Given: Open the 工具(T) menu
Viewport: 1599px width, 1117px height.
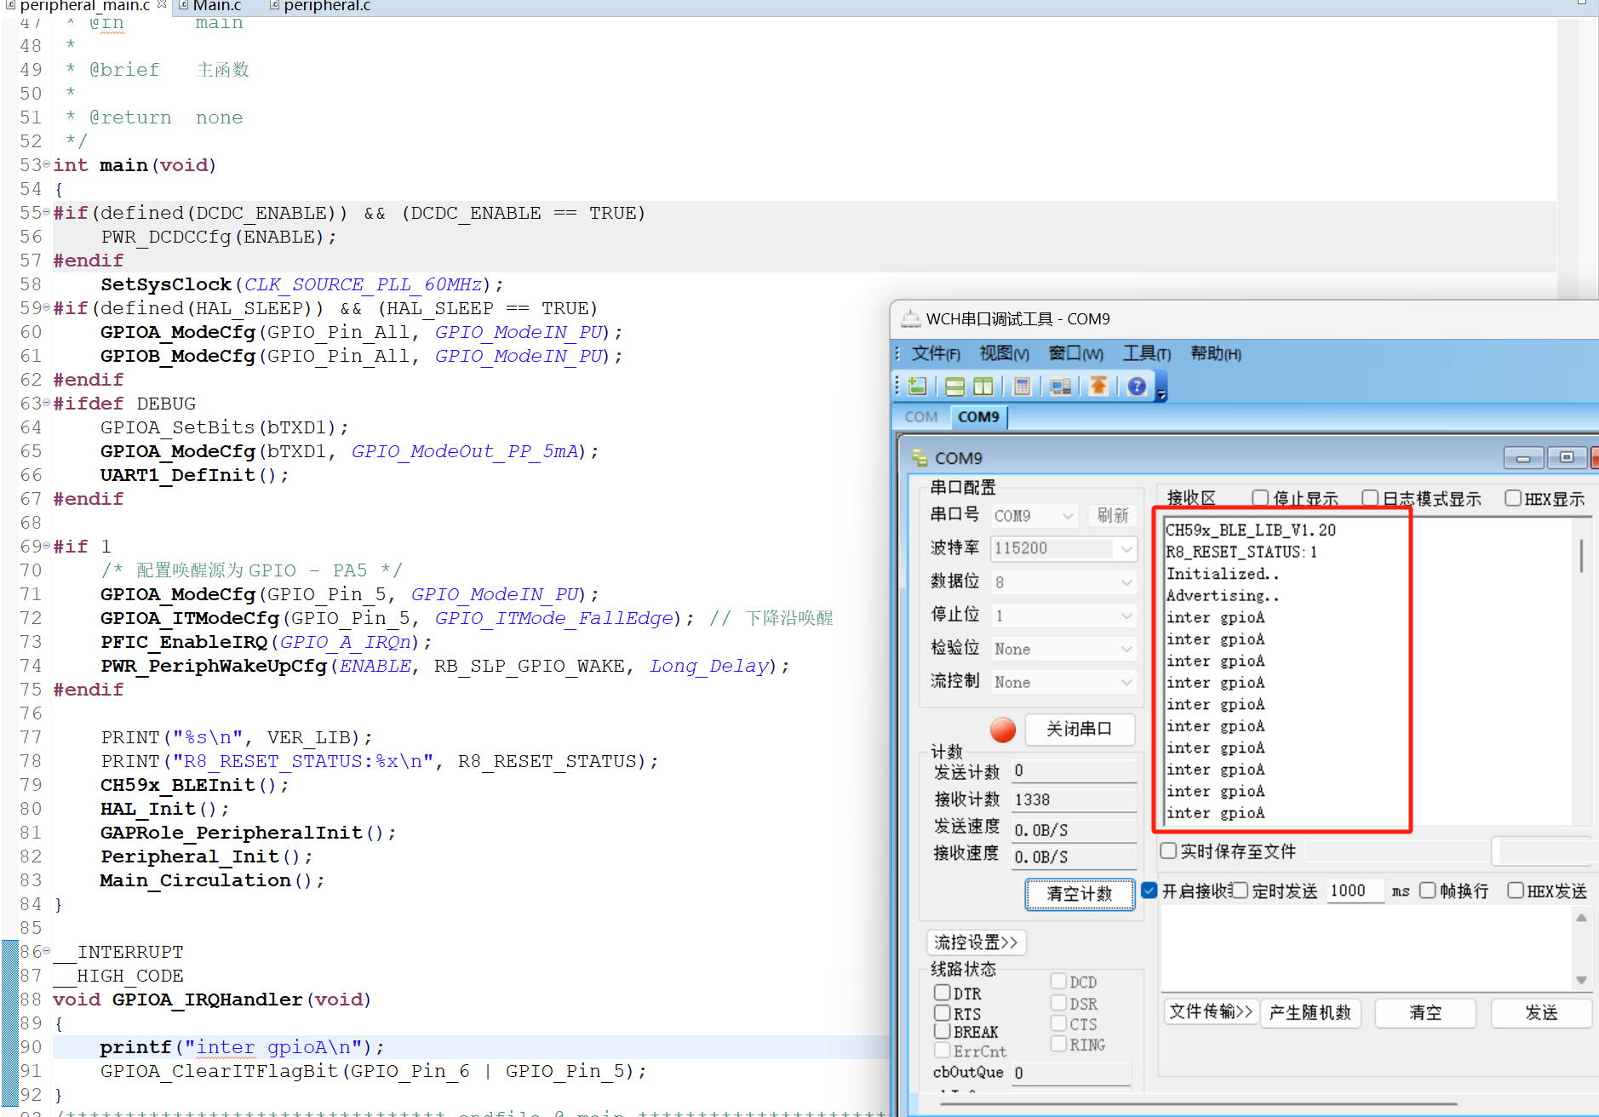Looking at the screenshot, I should [1146, 353].
